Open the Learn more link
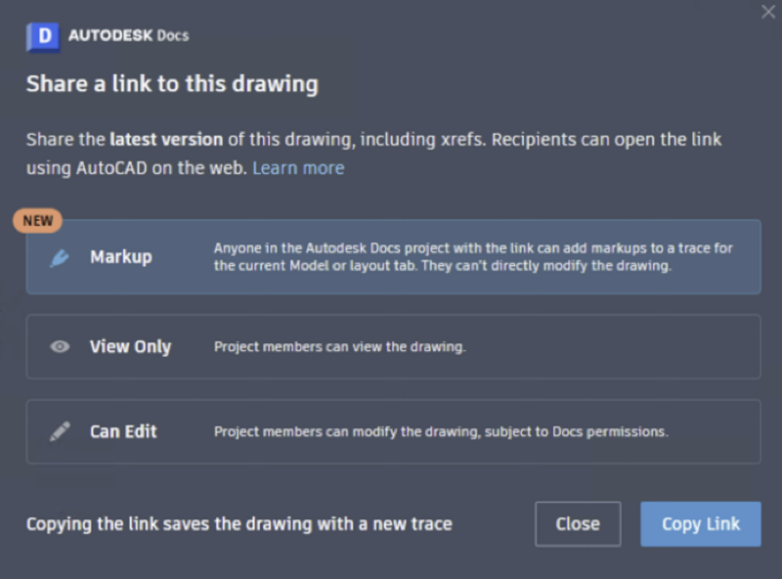 pyautogui.click(x=298, y=168)
